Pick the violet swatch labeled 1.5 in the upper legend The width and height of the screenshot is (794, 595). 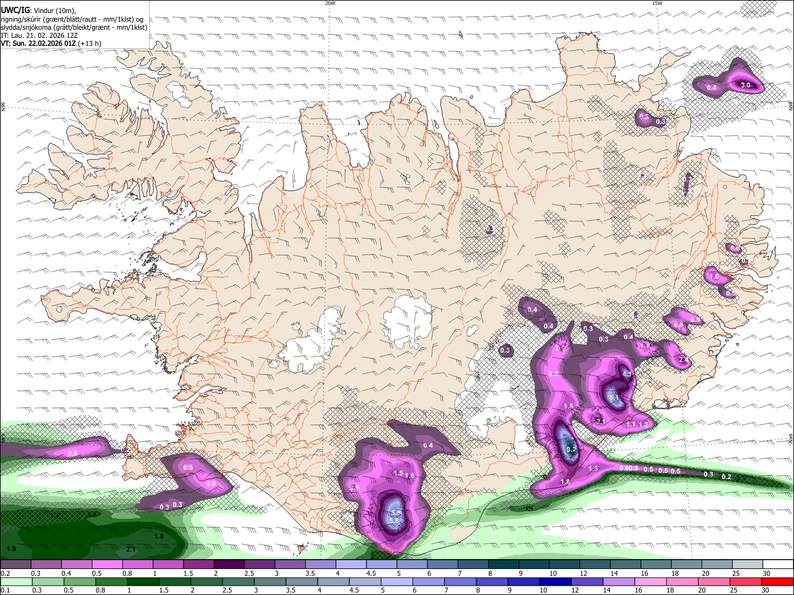(x=198, y=565)
